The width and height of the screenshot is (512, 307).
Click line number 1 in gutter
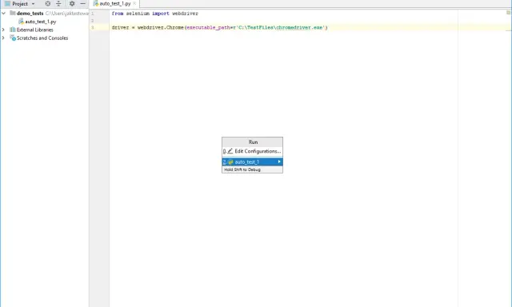(93, 14)
